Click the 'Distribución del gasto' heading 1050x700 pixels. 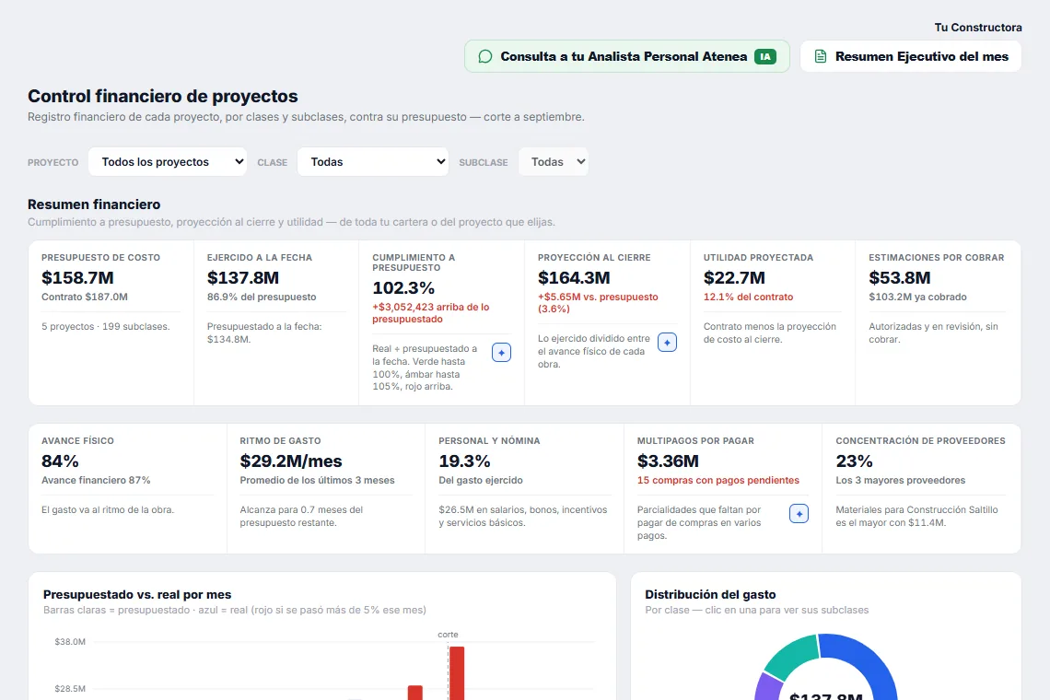tap(710, 594)
